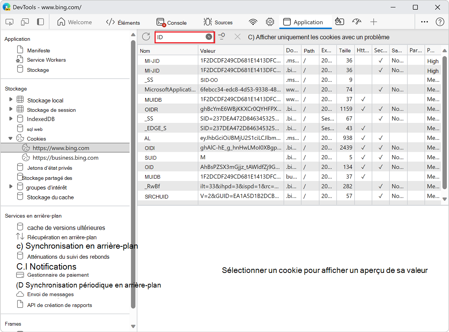Switch to the Console tab

171,22
